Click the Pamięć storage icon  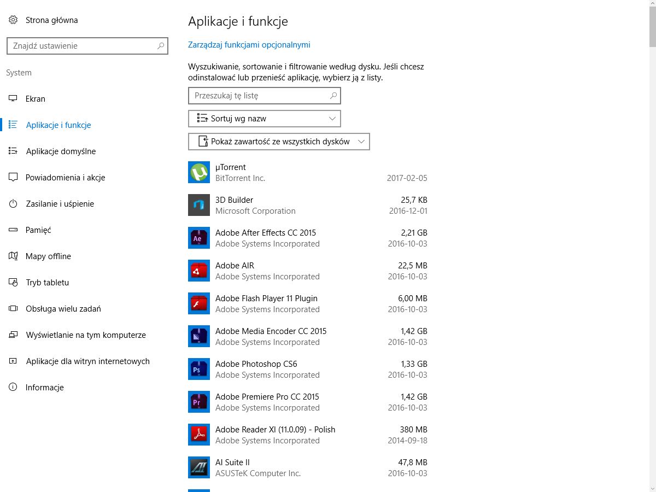coord(13,230)
